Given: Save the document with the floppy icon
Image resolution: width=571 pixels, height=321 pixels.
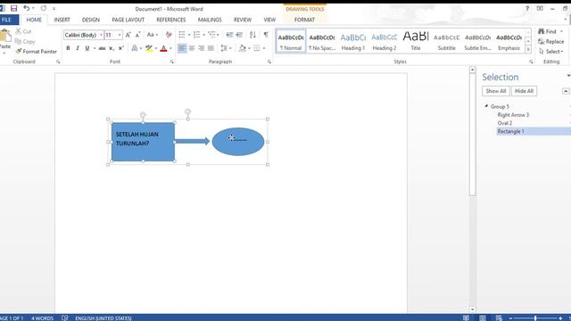Looking at the screenshot, I should click(14, 8).
